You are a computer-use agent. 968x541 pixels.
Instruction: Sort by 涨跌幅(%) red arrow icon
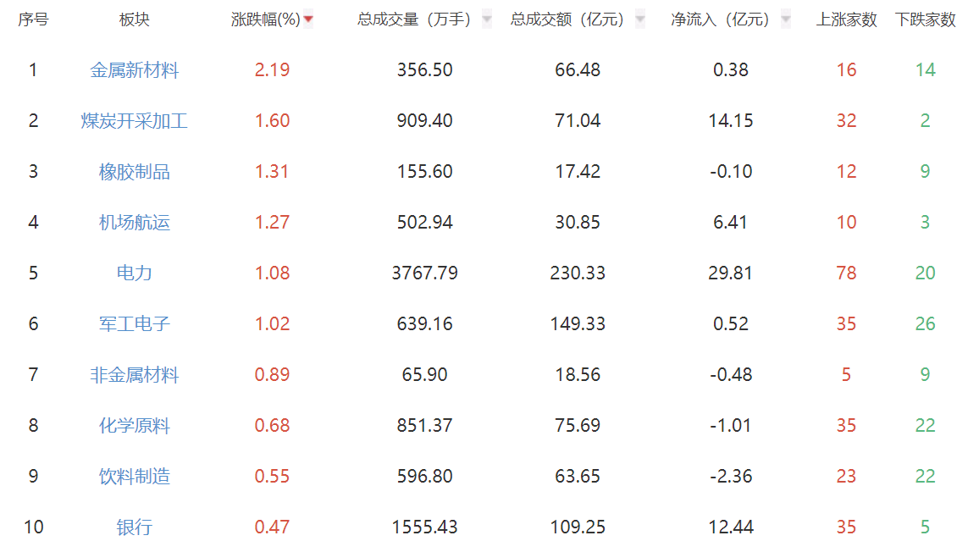(308, 19)
